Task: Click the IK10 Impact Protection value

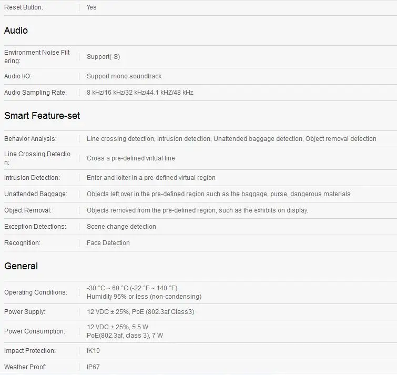Action: pos(93,350)
